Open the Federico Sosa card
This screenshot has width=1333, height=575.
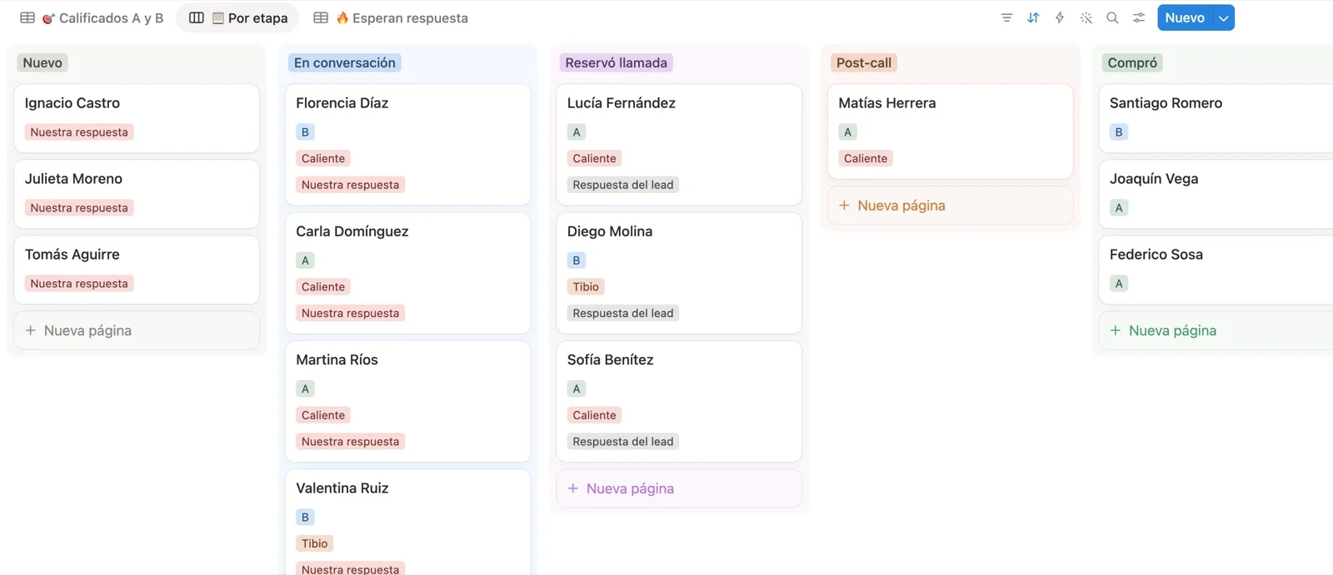coord(1216,270)
